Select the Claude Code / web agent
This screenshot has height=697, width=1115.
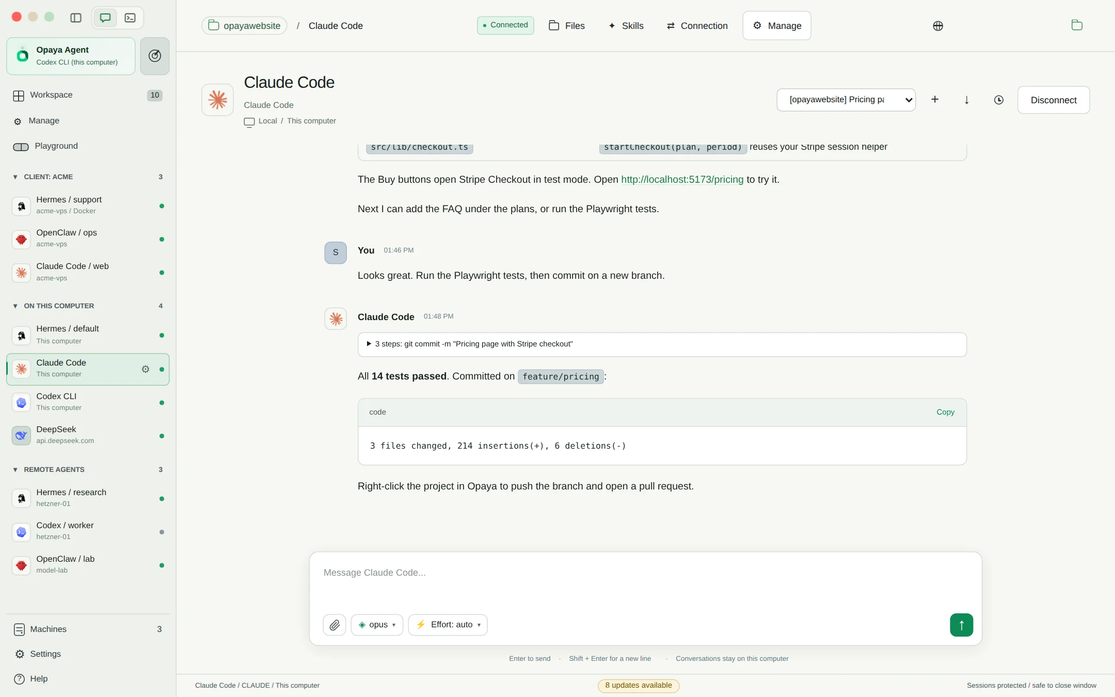(88, 272)
